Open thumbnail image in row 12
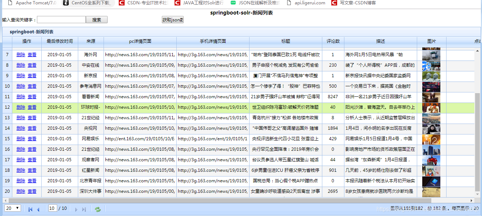 (x=431, y=108)
